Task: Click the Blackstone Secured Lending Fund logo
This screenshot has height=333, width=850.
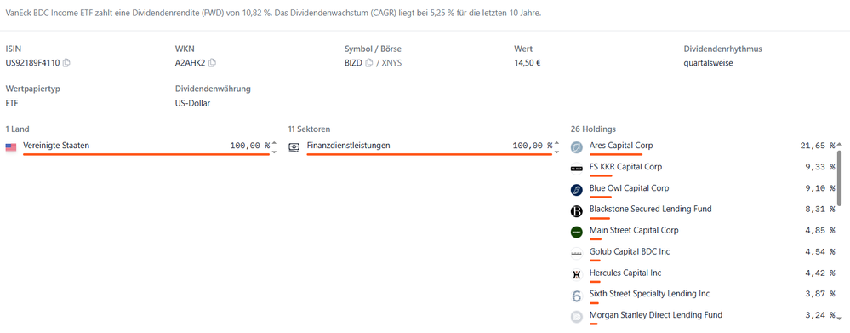Action: 577,211
